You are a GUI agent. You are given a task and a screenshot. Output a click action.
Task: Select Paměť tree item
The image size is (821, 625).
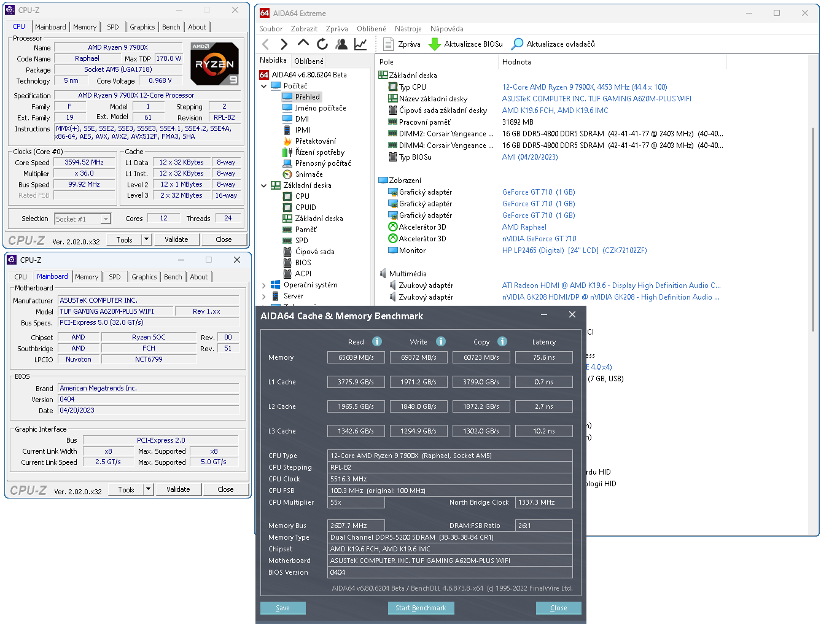300,230
